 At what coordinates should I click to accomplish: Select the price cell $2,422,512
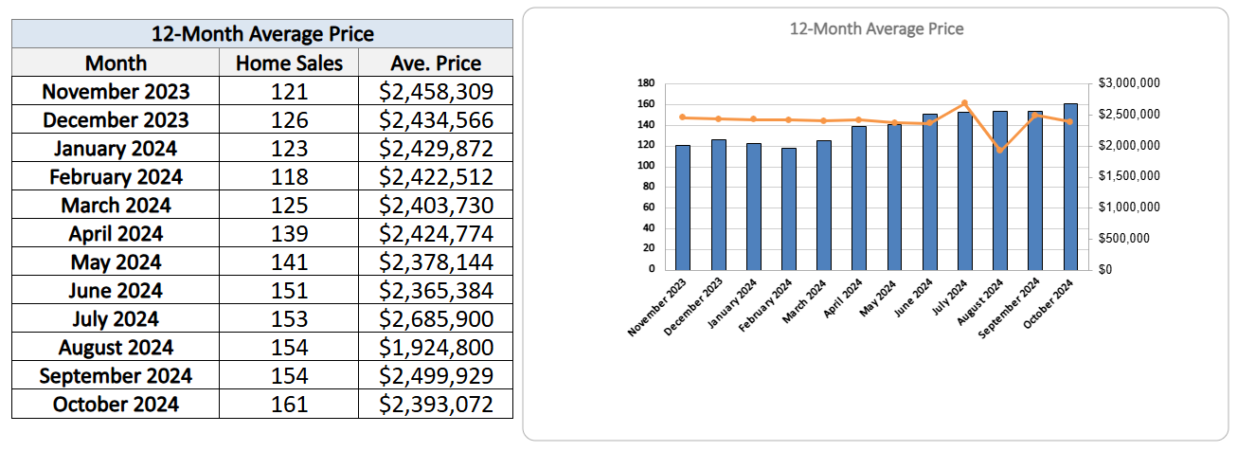436,176
